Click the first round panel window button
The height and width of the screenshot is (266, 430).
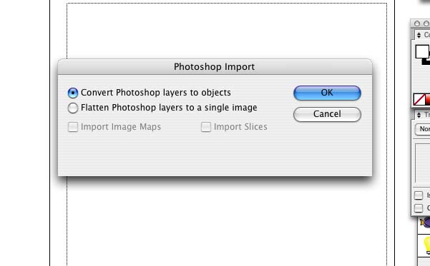click(417, 24)
